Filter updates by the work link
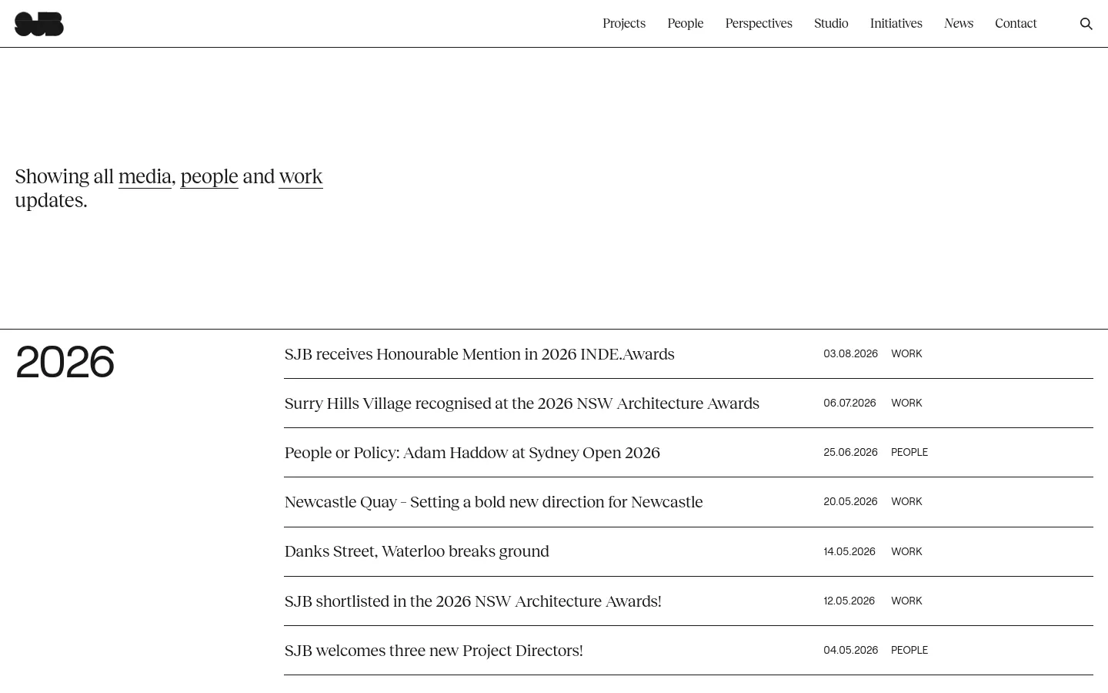Image resolution: width=1108 pixels, height=693 pixels. (x=301, y=176)
